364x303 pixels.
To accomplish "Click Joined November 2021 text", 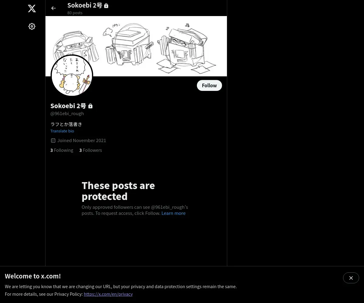I will coord(82,140).
